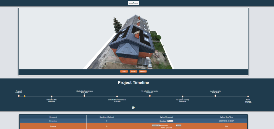Click the orange current-date timeline marker
This screenshot has height=129, width=274.
click(25, 96)
